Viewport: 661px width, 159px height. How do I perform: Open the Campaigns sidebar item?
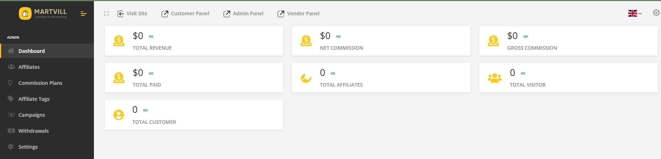[x=32, y=115]
